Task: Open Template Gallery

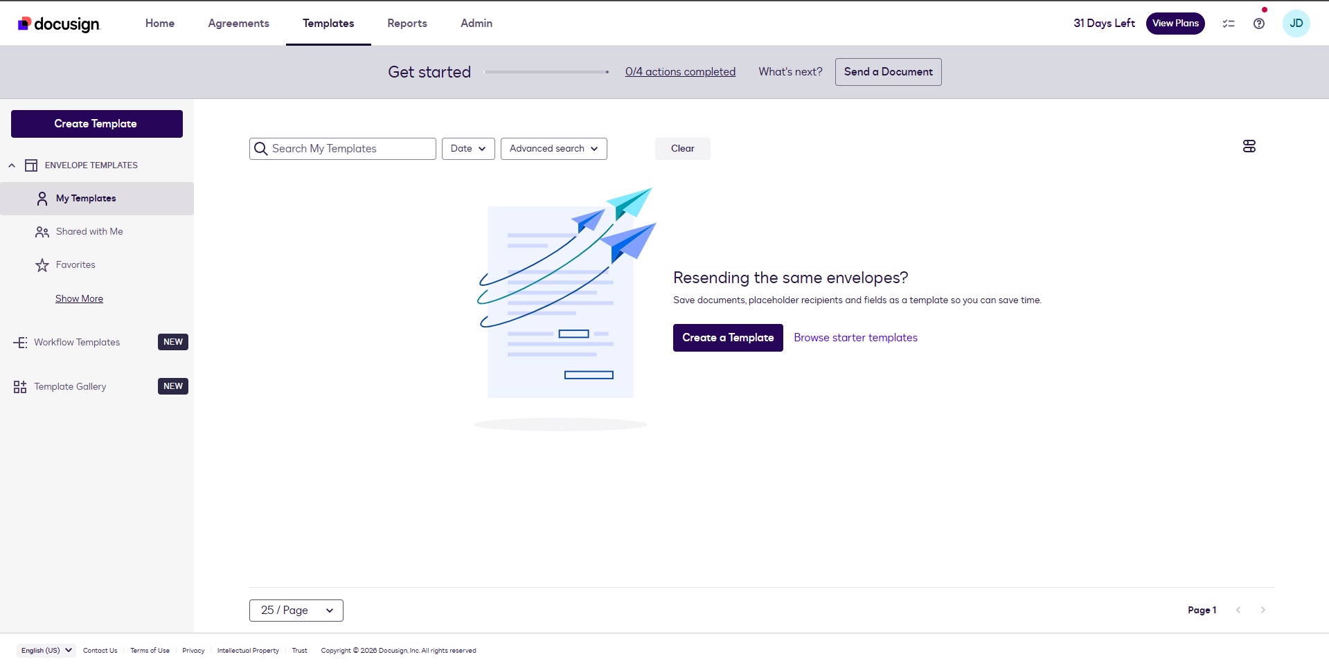Action: click(70, 387)
